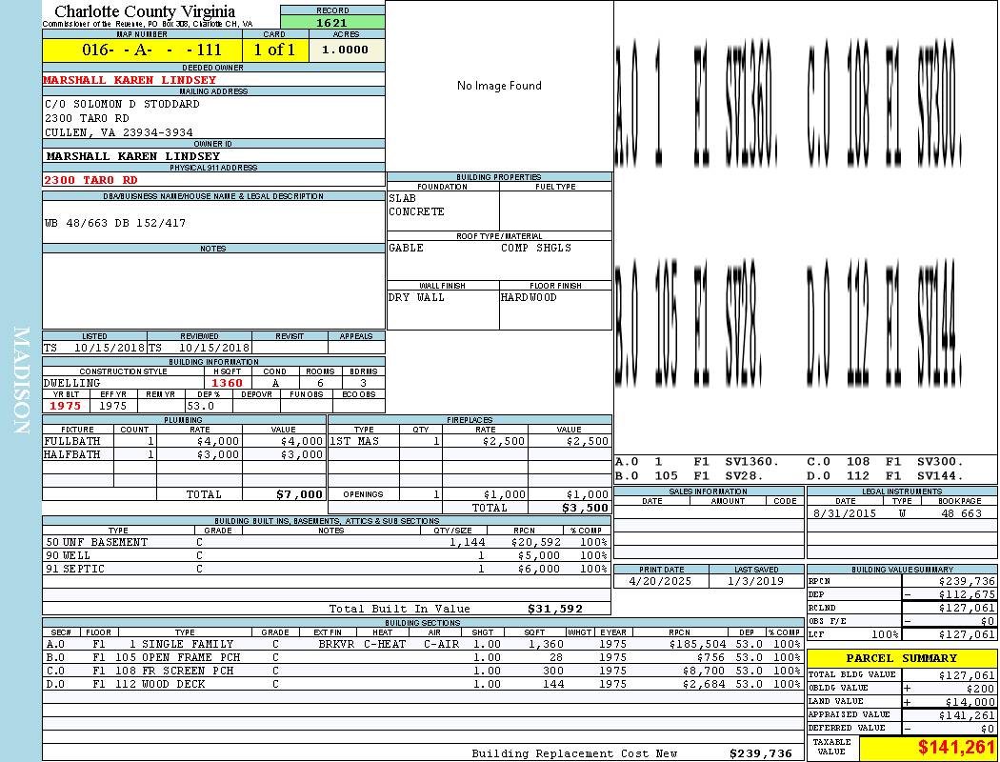1000x762 pixels.
Task: Click the 1ST MAS fireplace type
Action: point(354,441)
